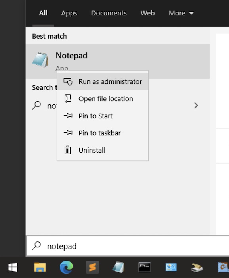Open the Windows Start button
The width and height of the screenshot is (229, 278).
(x=13, y=267)
